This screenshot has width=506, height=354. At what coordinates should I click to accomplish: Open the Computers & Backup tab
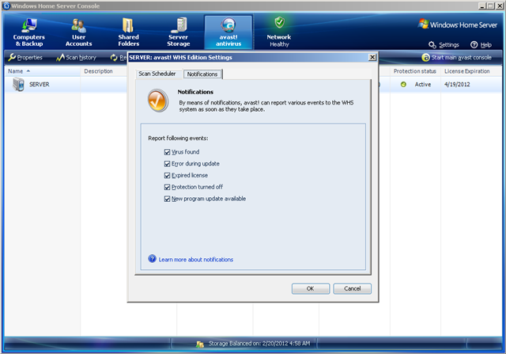tap(29, 32)
